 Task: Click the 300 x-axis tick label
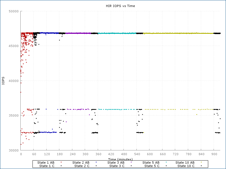[86, 154]
